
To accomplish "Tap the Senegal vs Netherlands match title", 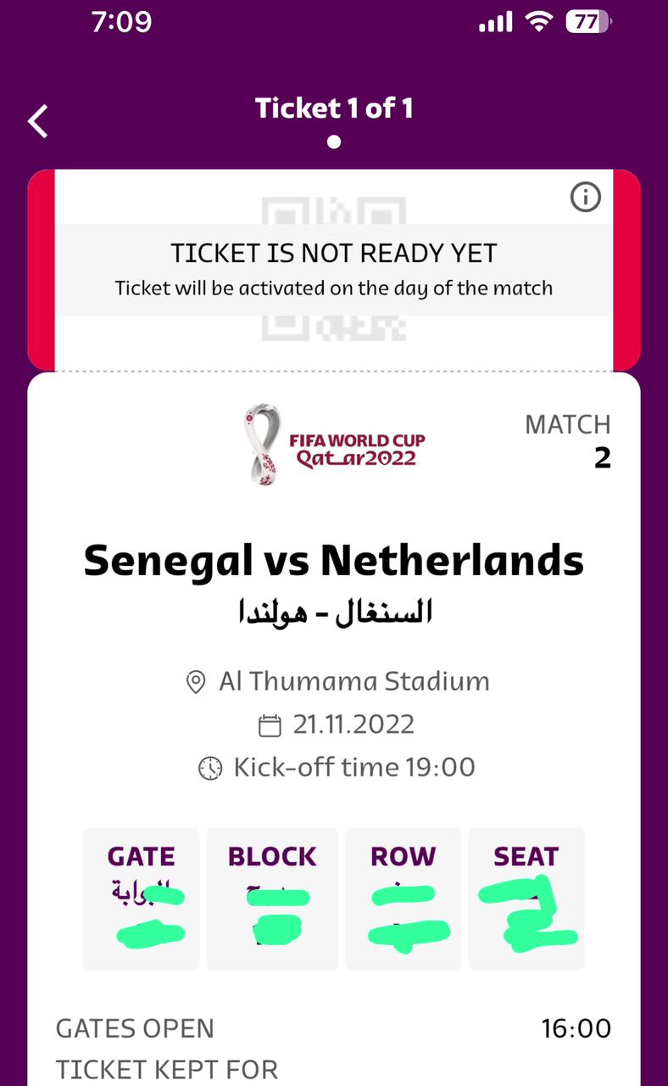I will 334,560.
